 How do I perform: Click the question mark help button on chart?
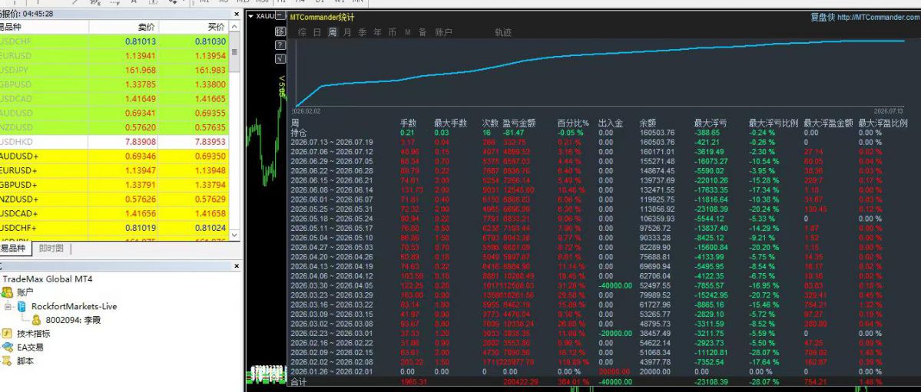(280, 45)
